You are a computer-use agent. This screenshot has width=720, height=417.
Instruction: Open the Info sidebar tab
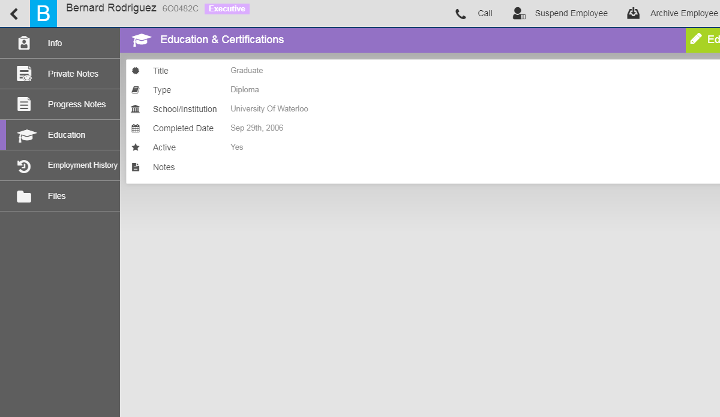tap(60, 43)
